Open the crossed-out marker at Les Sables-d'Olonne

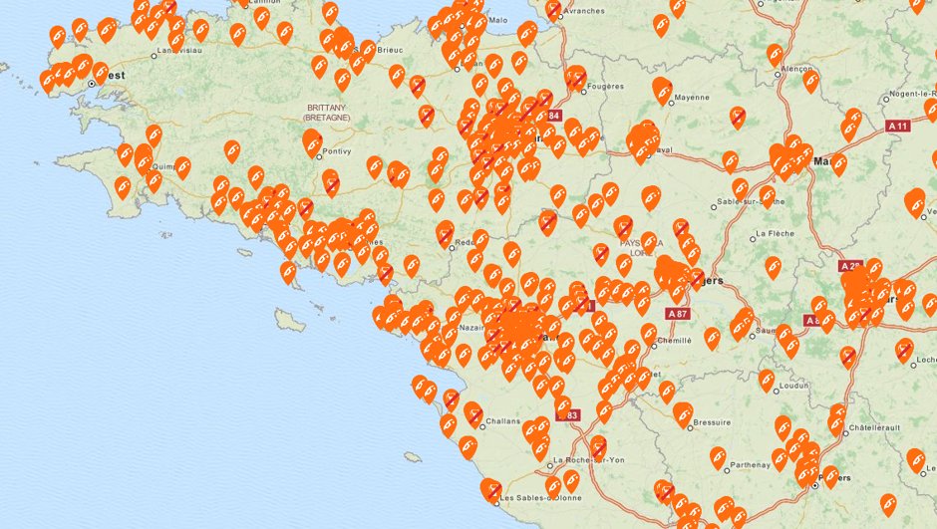tap(491, 489)
